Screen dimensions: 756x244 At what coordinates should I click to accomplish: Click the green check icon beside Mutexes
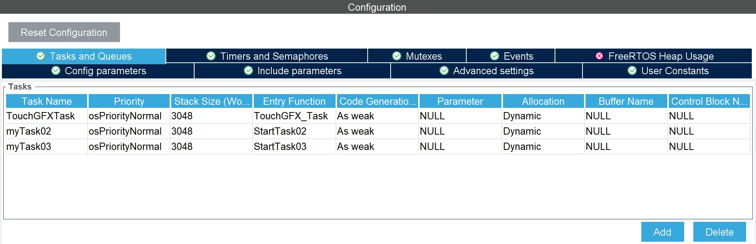(x=397, y=56)
